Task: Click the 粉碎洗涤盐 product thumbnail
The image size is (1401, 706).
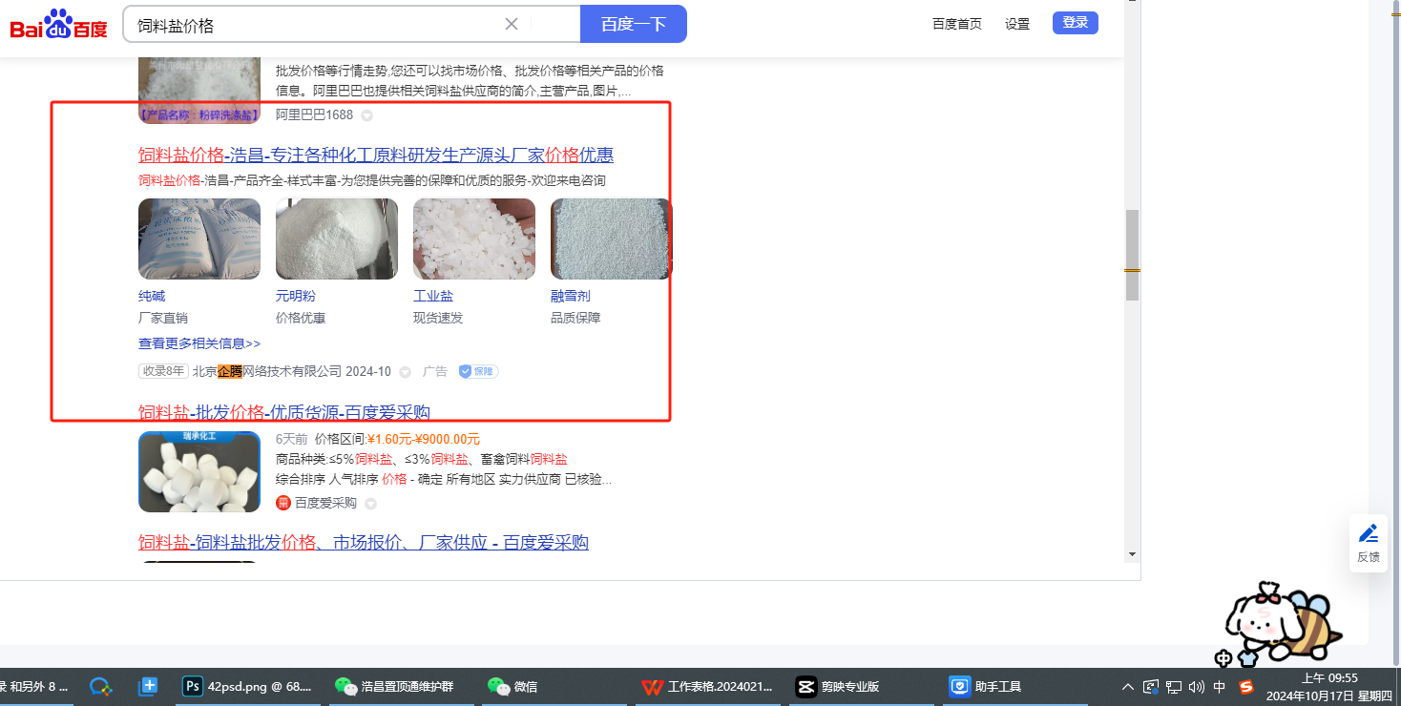Action: pyautogui.click(x=199, y=91)
